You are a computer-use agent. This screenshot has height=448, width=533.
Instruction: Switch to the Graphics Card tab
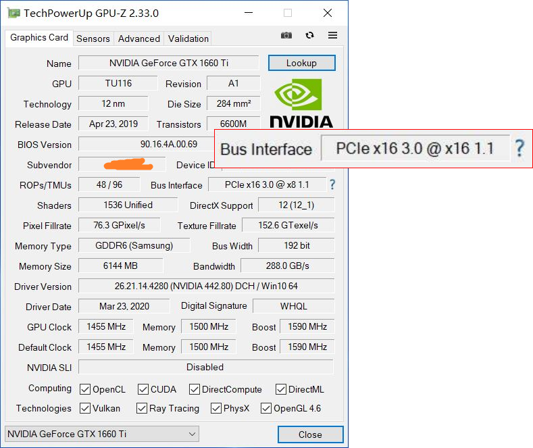point(39,38)
